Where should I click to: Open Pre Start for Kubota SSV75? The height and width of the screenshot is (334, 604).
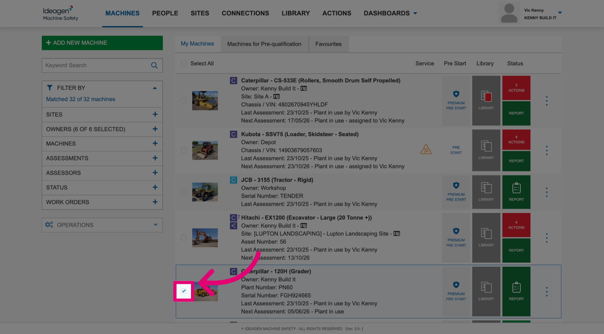point(456,150)
